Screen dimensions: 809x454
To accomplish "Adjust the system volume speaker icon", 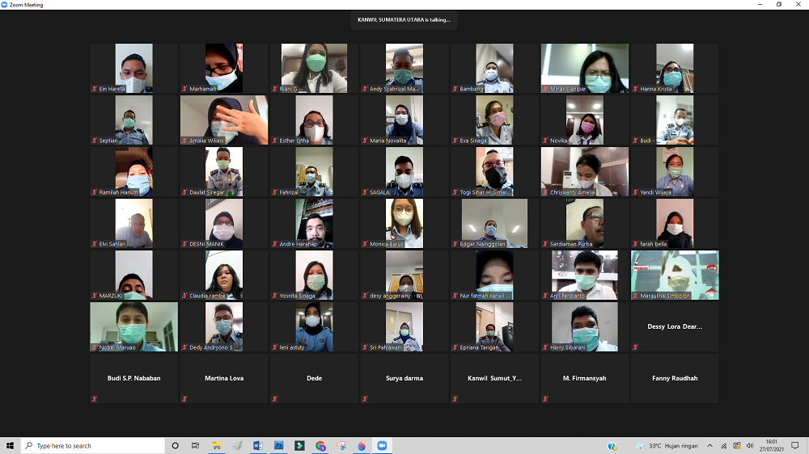I will pyautogui.click(x=750, y=446).
